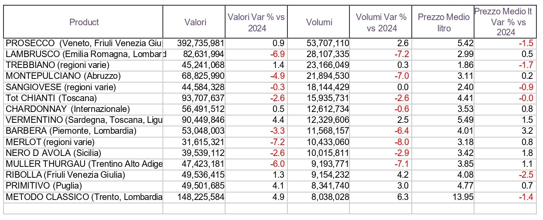
Task: Click the empty Product cell in the last row
Action: tap(84, 208)
